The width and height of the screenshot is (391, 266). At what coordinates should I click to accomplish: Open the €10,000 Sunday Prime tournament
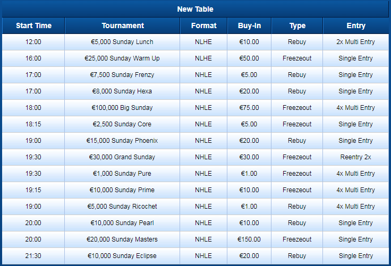coord(122,190)
